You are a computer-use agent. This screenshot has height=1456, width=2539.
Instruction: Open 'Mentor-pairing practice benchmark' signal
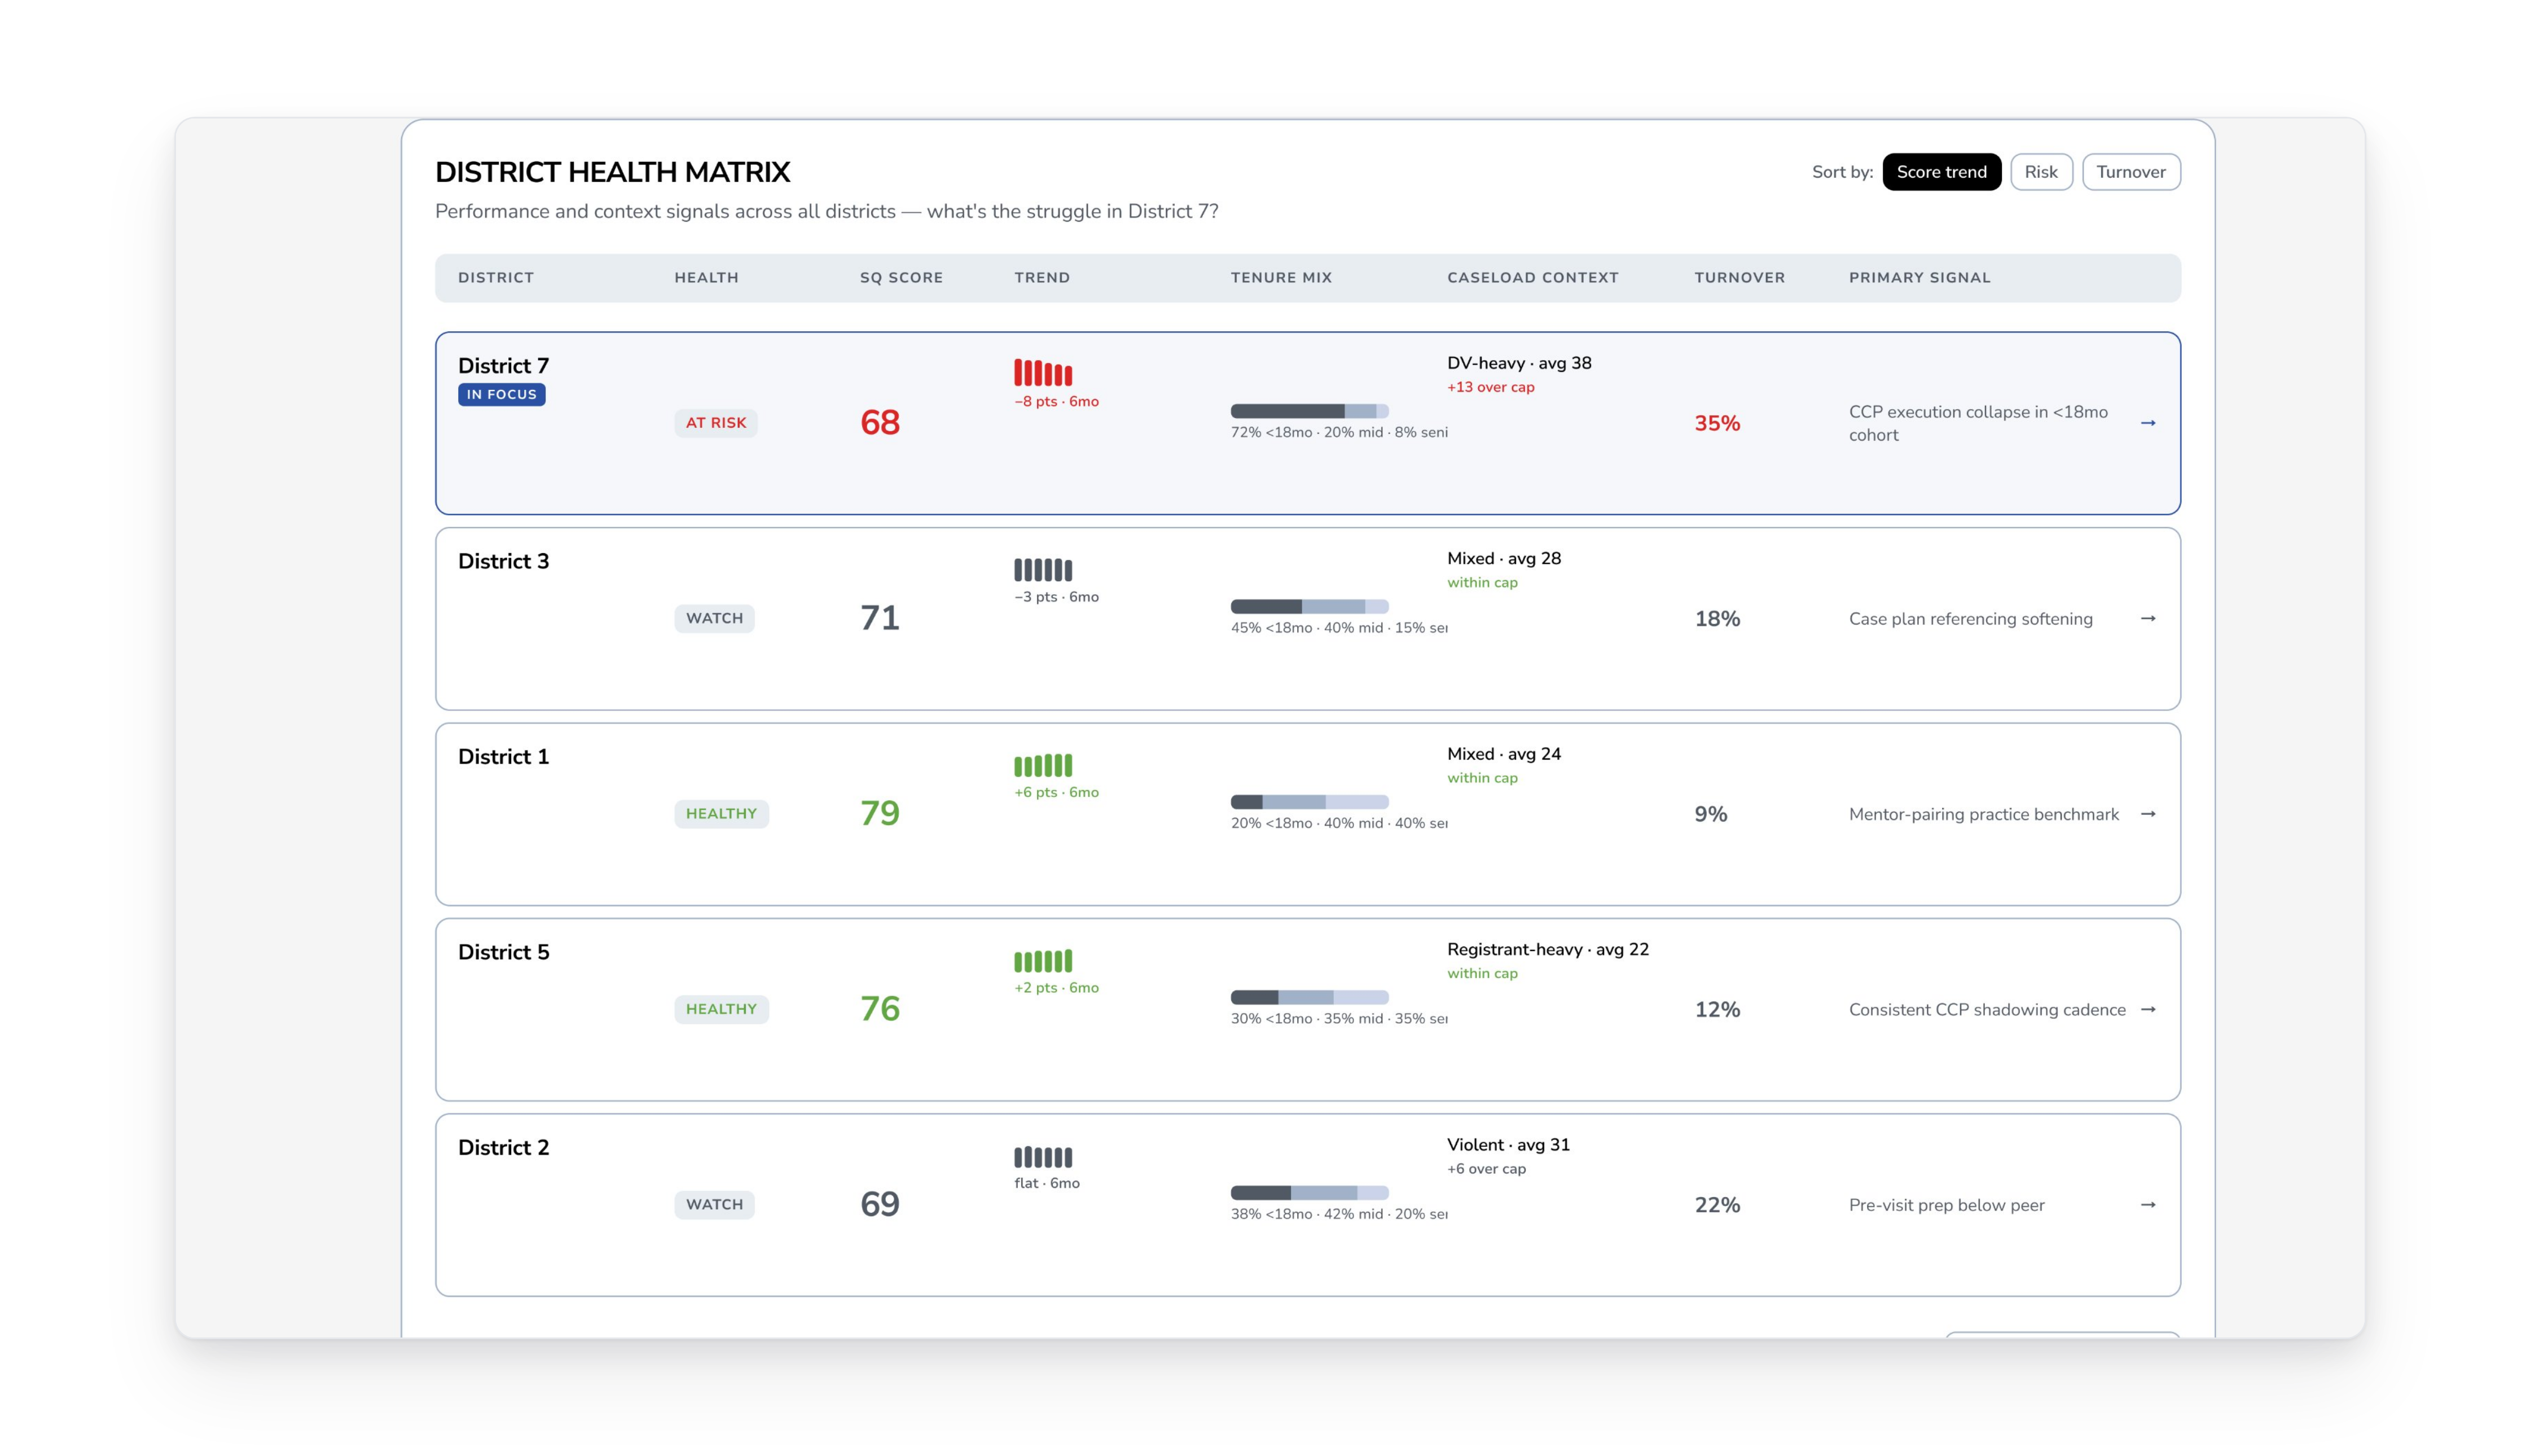(x=1983, y=814)
